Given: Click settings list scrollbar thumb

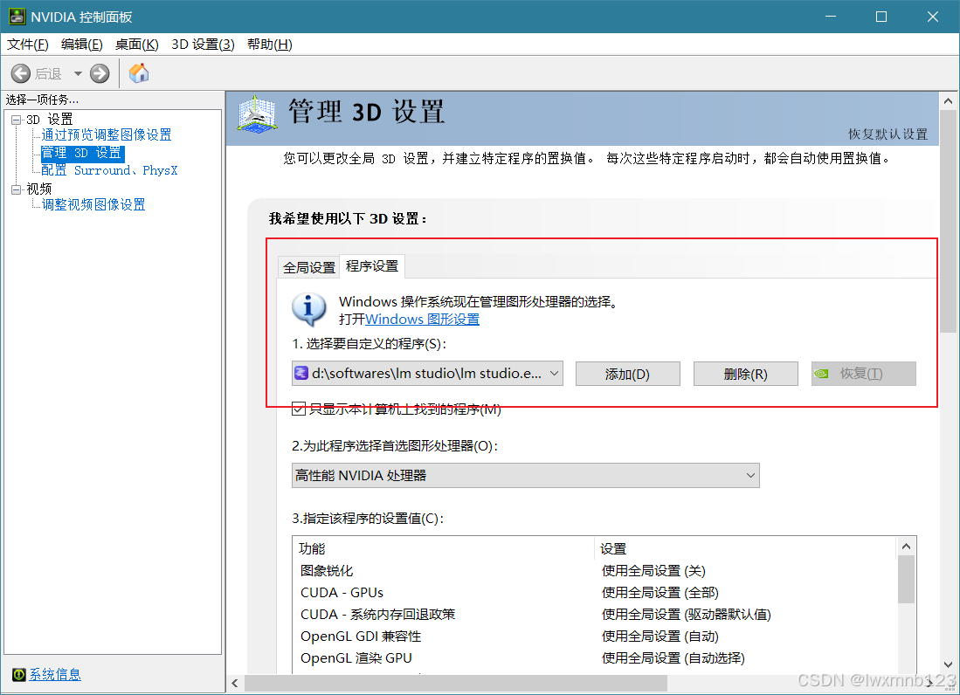Looking at the screenshot, I should coord(906,580).
